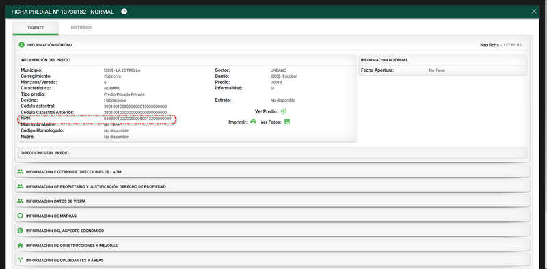Open the help question mark icon

[x=124, y=12]
